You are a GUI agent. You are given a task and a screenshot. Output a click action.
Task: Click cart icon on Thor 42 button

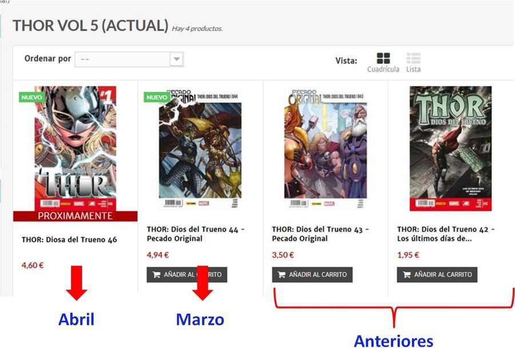click(407, 274)
